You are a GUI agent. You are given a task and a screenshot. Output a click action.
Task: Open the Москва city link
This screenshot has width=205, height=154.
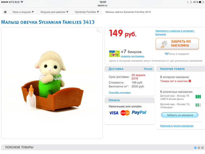point(148,69)
